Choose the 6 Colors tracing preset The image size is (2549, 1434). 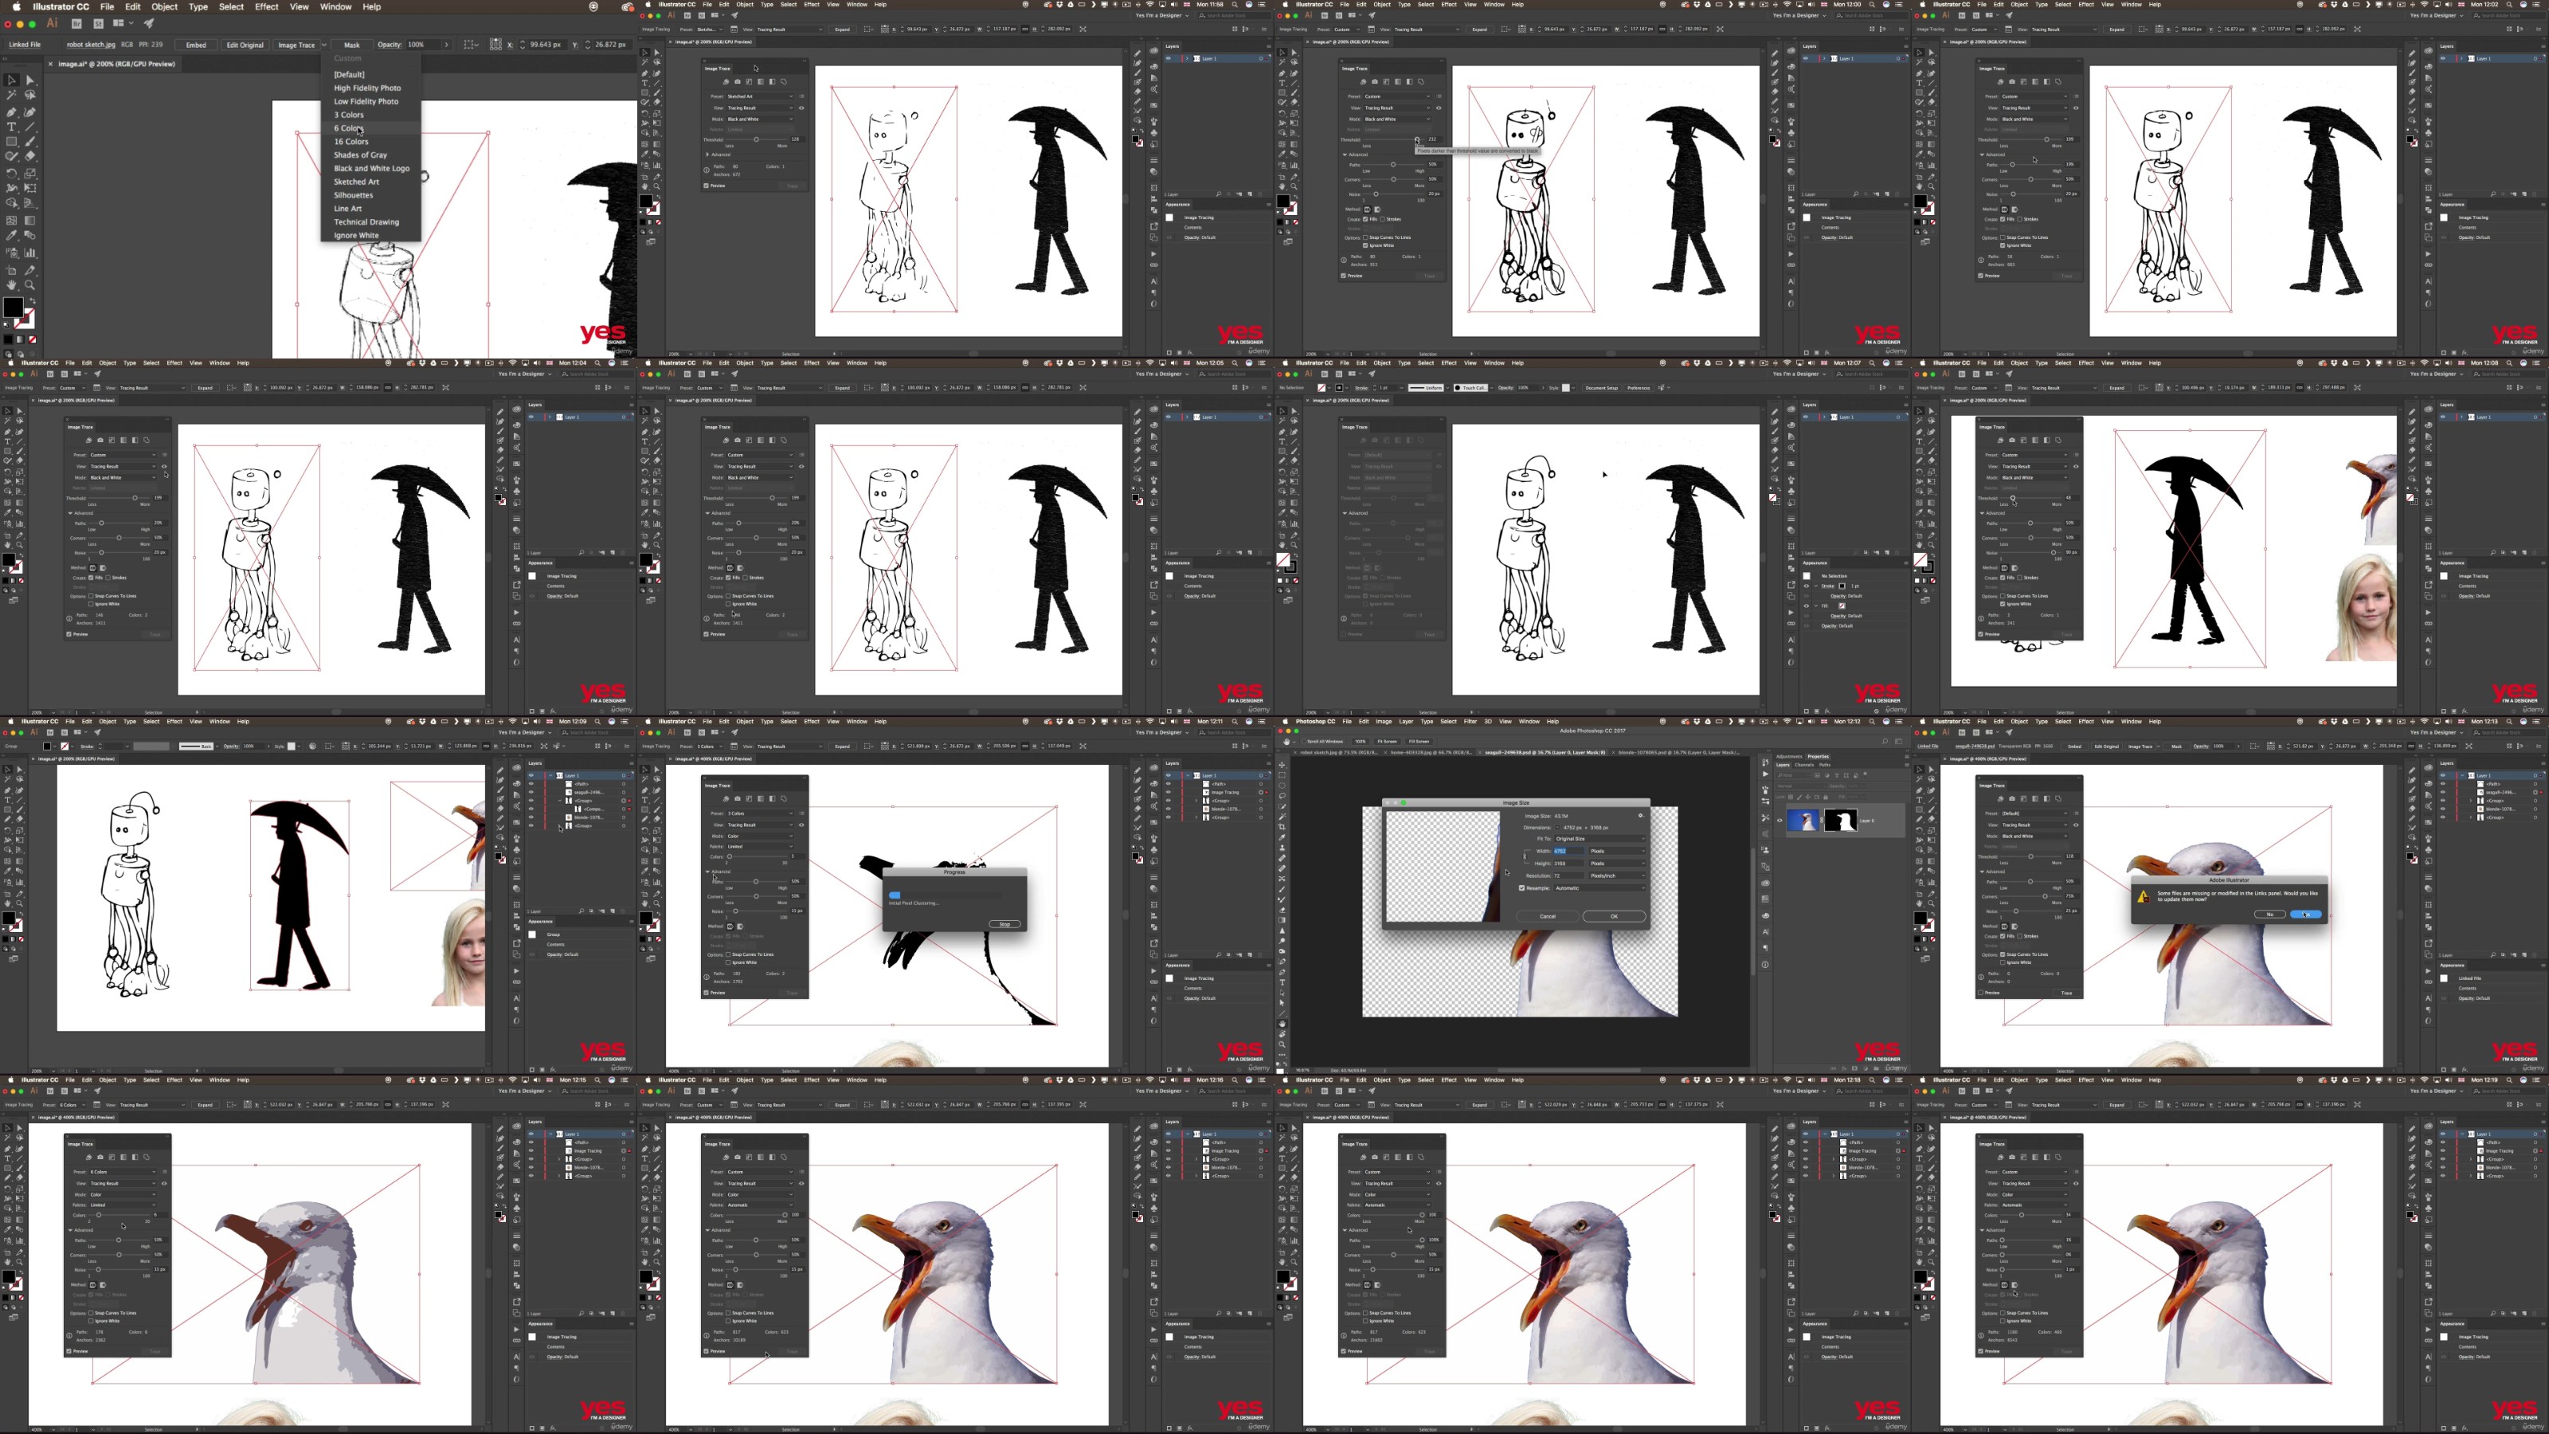[348, 127]
